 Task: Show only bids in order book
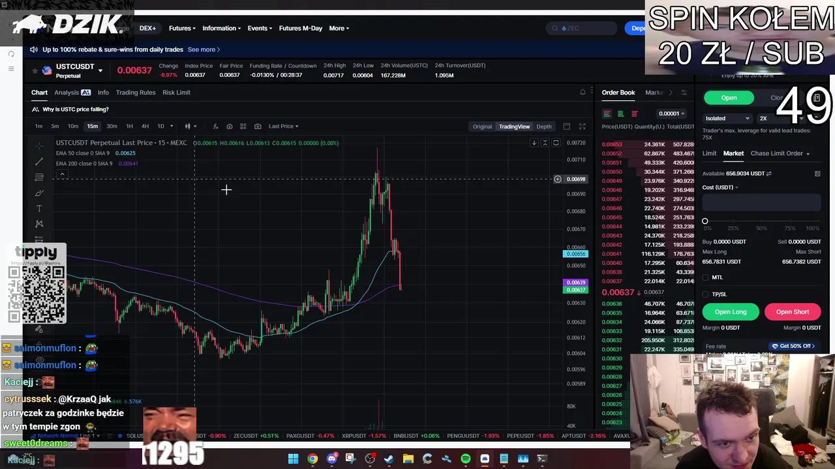pos(620,113)
